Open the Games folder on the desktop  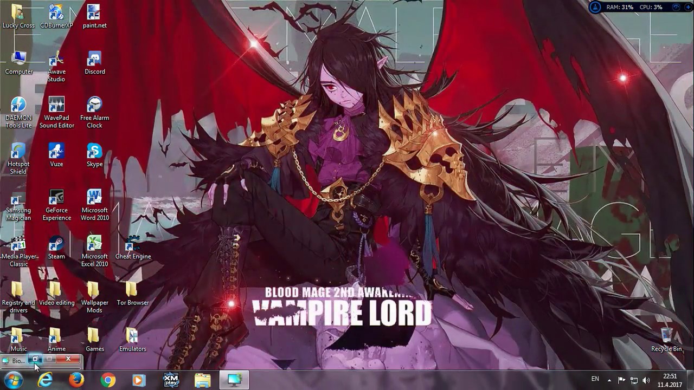coord(94,340)
